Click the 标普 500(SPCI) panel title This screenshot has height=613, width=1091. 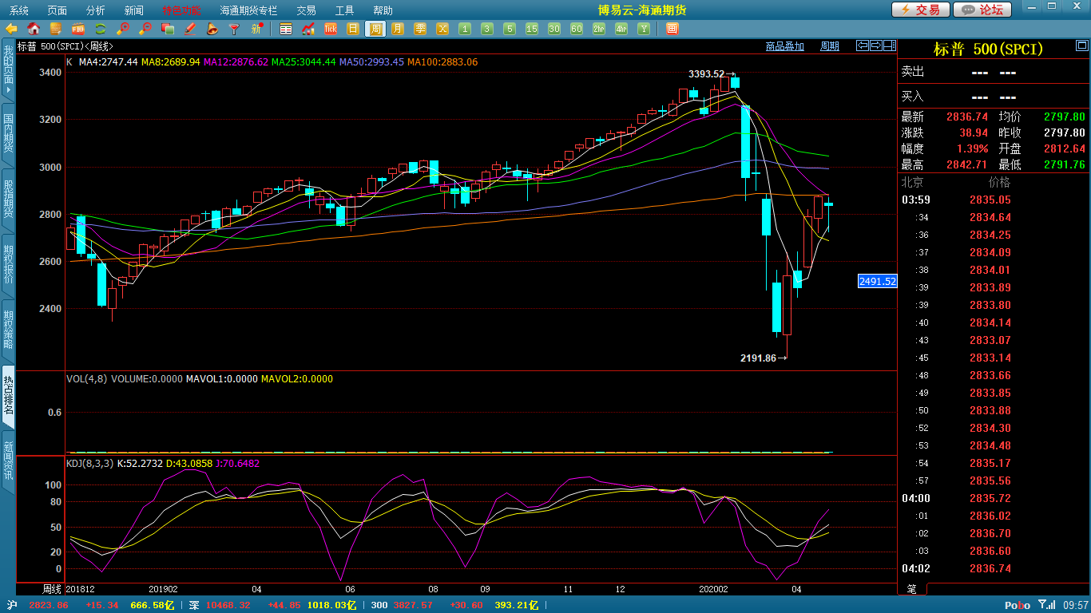pyautogui.click(x=988, y=49)
